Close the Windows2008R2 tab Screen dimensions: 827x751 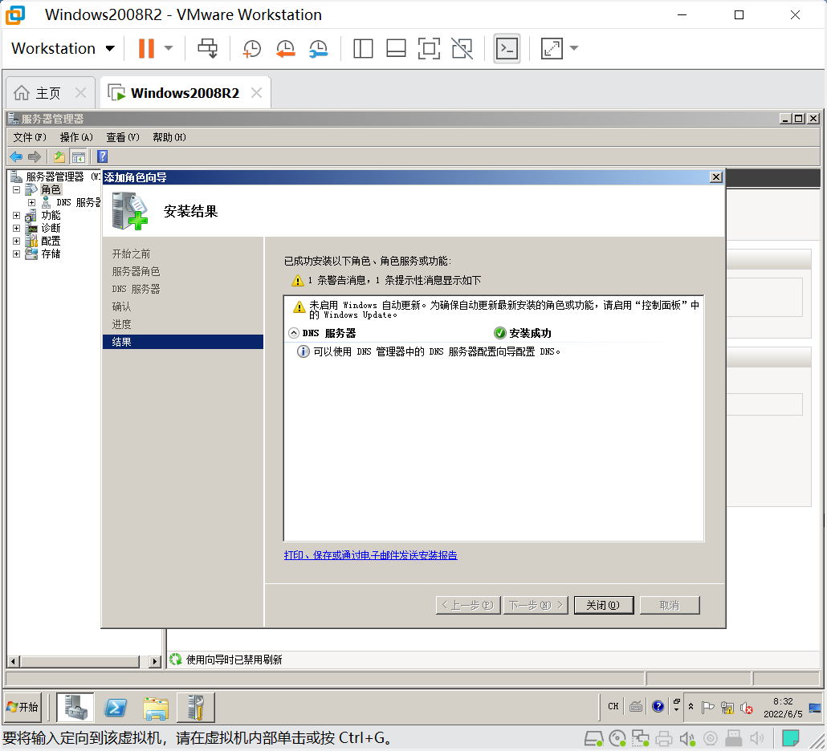click(x=256, y=93)
